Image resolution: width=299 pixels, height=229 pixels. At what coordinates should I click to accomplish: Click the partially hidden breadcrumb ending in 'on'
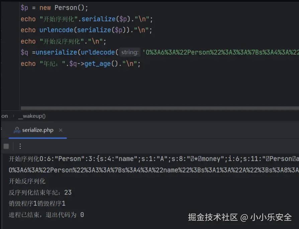(x=4, y=116)
